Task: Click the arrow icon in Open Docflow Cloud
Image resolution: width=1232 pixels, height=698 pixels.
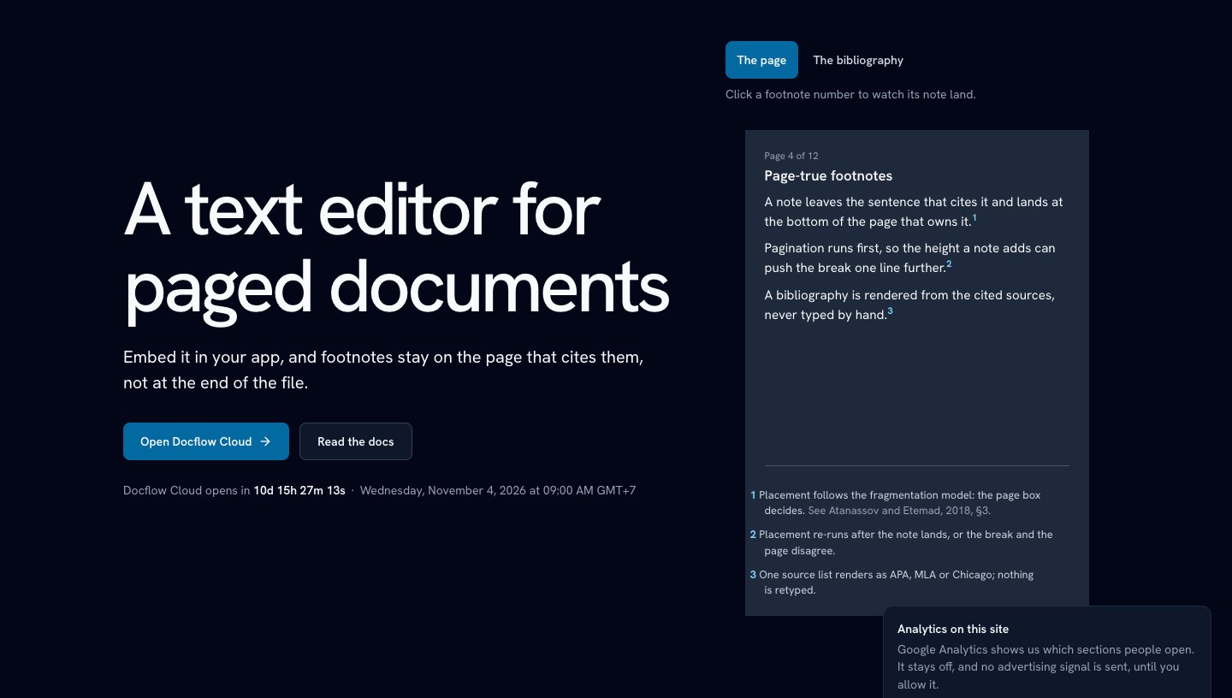Action: pyautogui.click(x=265, y=441)
